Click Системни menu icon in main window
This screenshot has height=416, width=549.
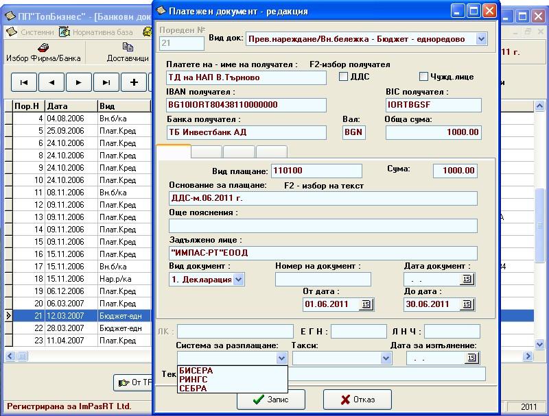point(12,32)
